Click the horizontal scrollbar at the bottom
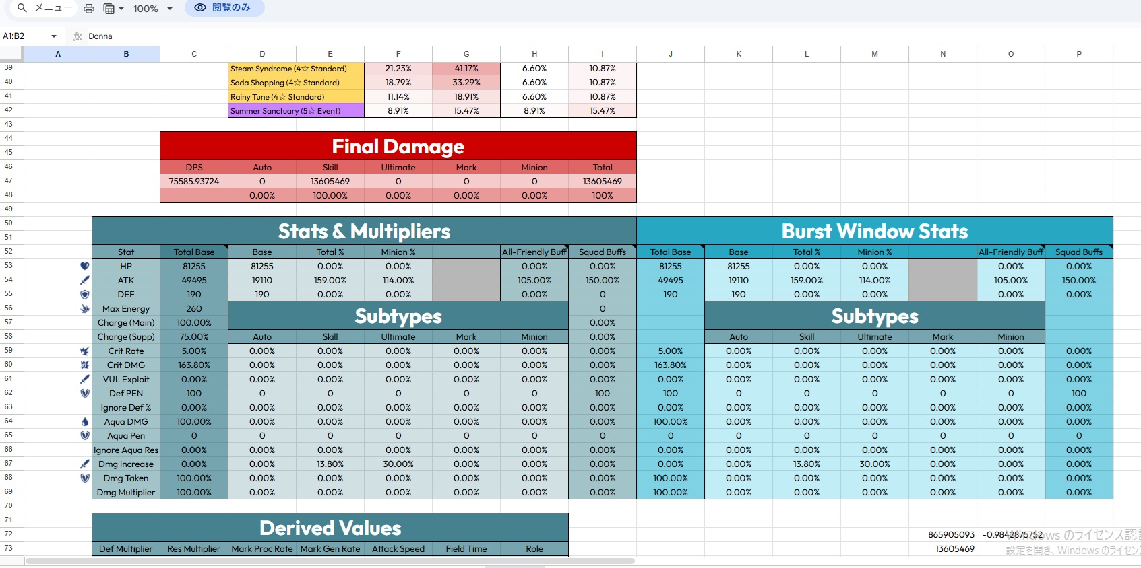This screenshot has height=568, width=1141. click(329, 561)
